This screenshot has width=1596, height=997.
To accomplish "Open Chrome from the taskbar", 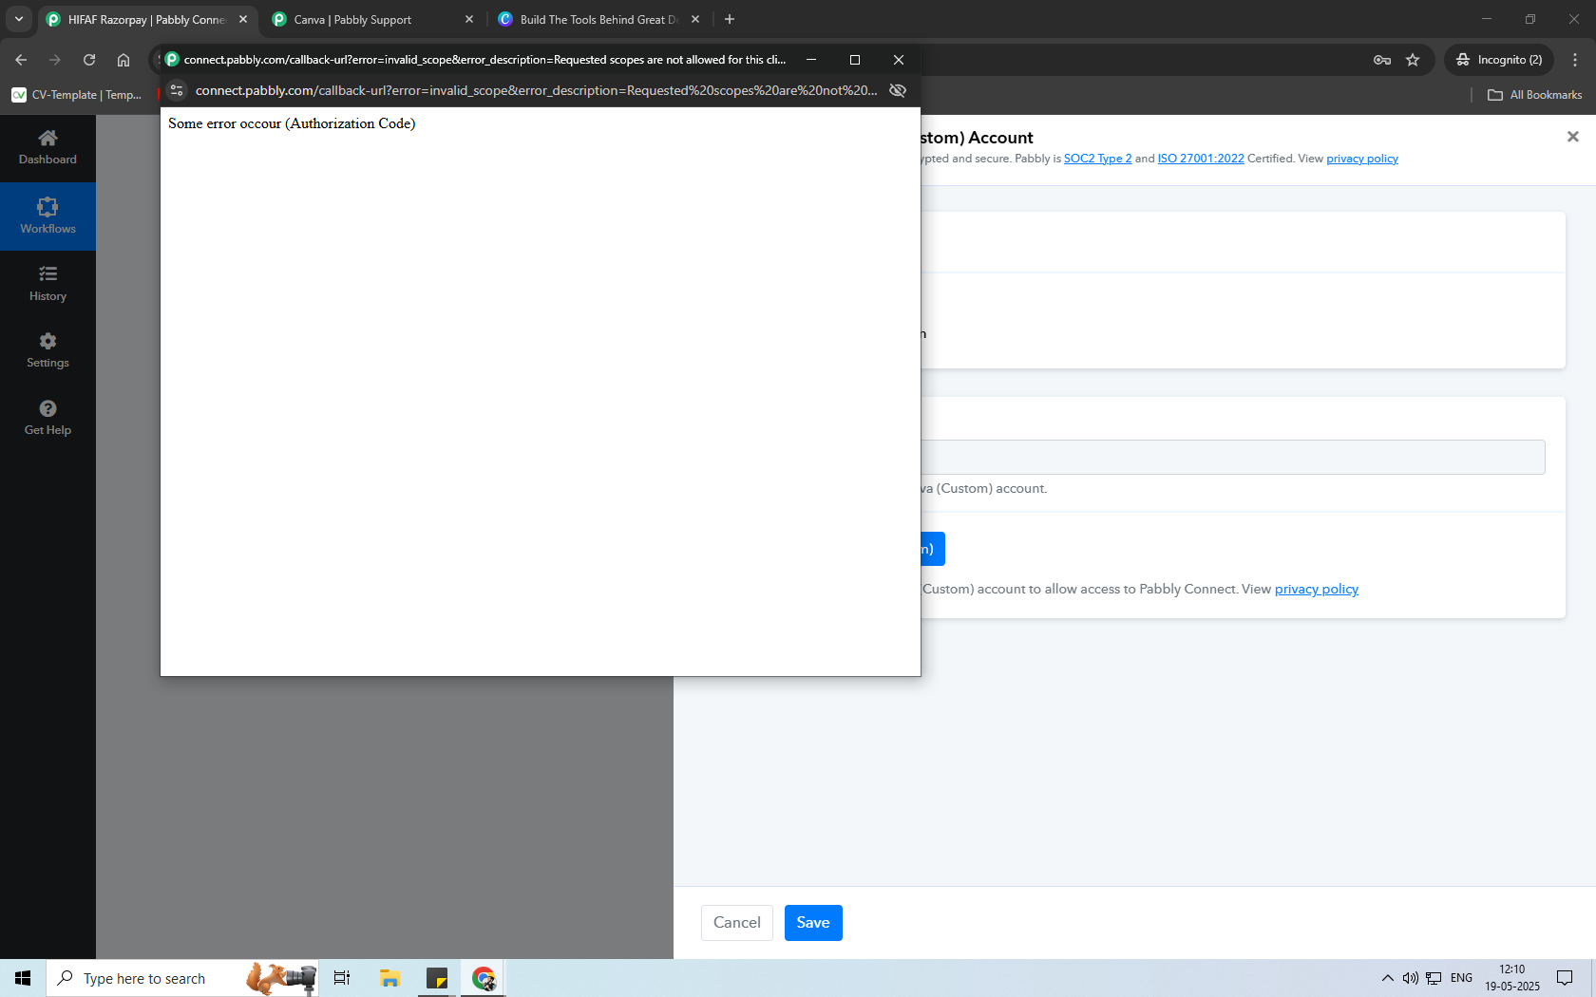I will (484, 978).
